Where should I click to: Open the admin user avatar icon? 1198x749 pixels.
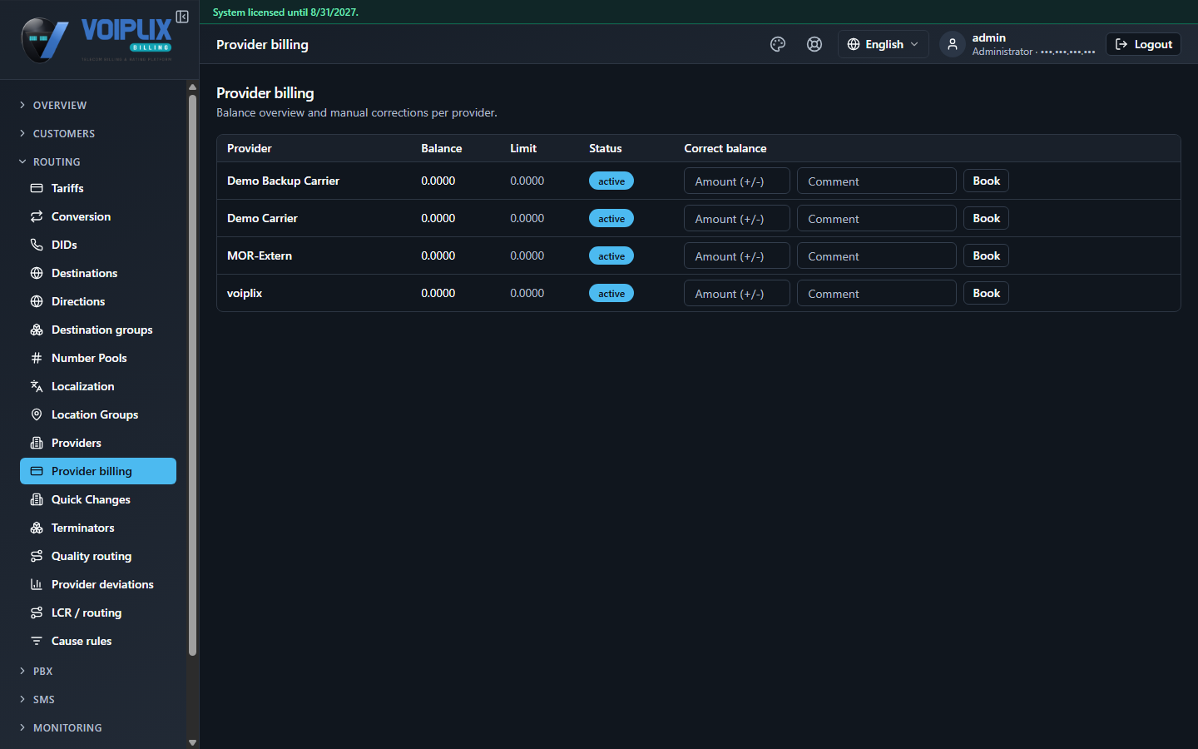pyautogui.click(x=953, y=44)
